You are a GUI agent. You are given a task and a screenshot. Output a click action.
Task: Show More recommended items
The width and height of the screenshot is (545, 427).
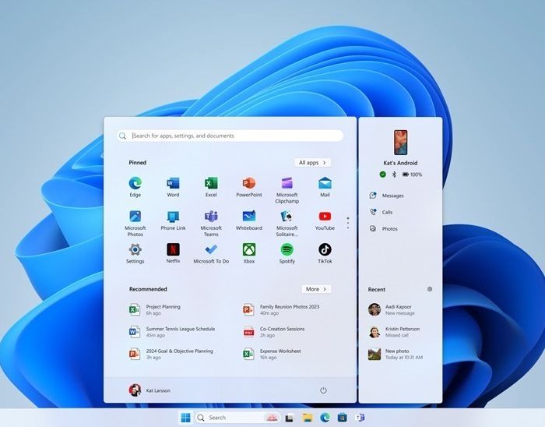(x=316, y=289)
